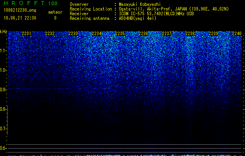This screenshot has height=156, width=245.
Task: Click receiver value ICOM IC-575 53.7492 MHz USB
Action: pos(156,14)
